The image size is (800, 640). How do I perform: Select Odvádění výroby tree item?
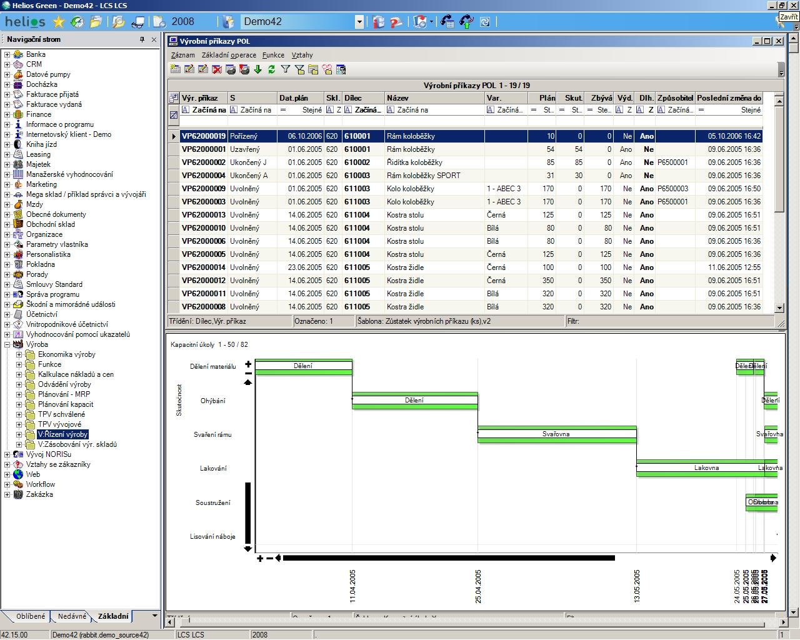[64, 384]
